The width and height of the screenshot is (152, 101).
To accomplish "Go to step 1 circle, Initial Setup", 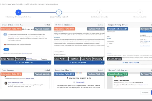I will (18, 12).
